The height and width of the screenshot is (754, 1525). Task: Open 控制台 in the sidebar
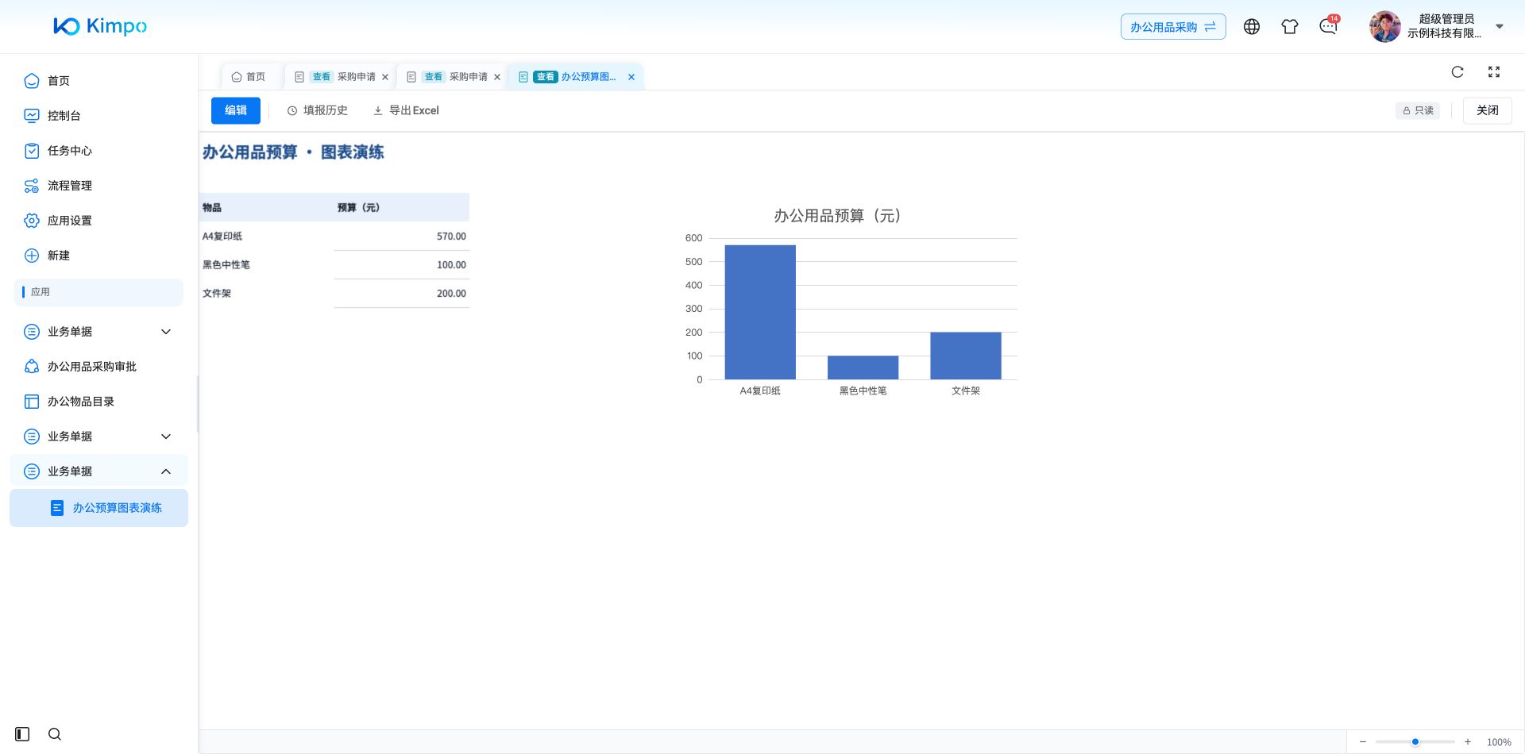click(x=64, y=116)
